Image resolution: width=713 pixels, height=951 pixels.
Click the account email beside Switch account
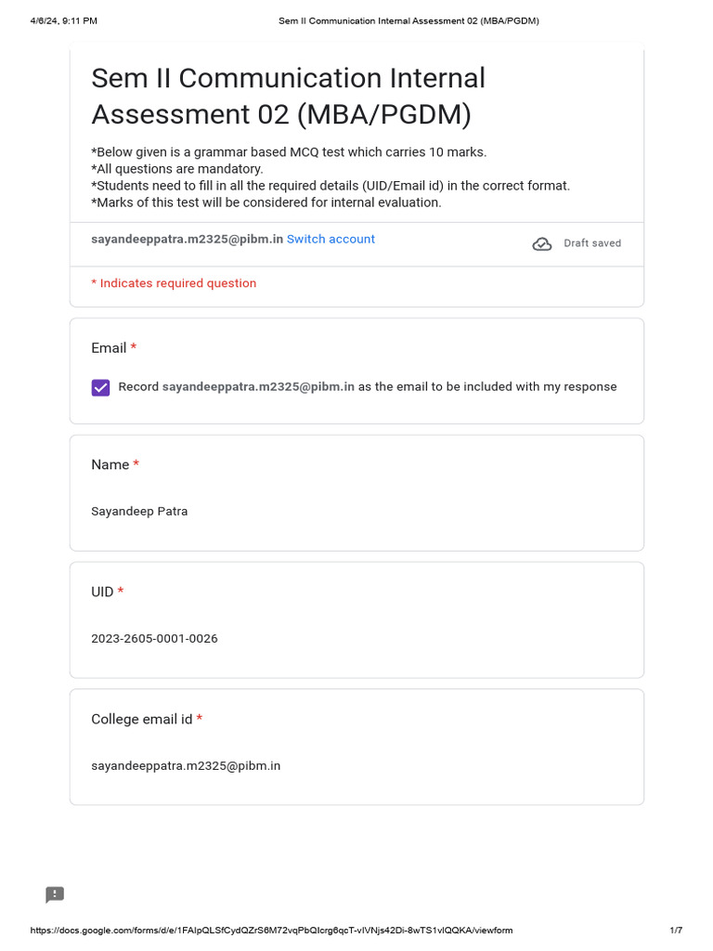click(x=187, y=239)
